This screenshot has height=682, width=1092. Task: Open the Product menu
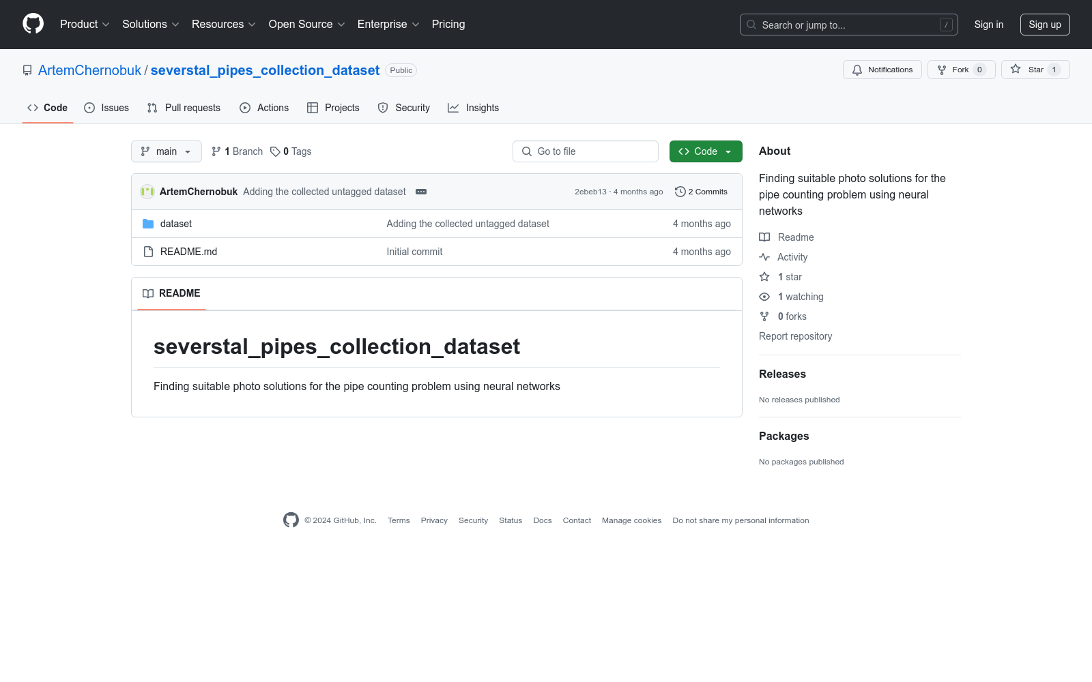pyautogui.click(x=85, y=25)
